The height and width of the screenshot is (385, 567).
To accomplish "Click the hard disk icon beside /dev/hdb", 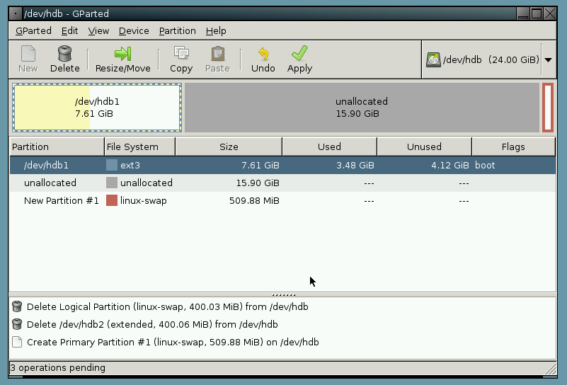I will click(433, 59).
